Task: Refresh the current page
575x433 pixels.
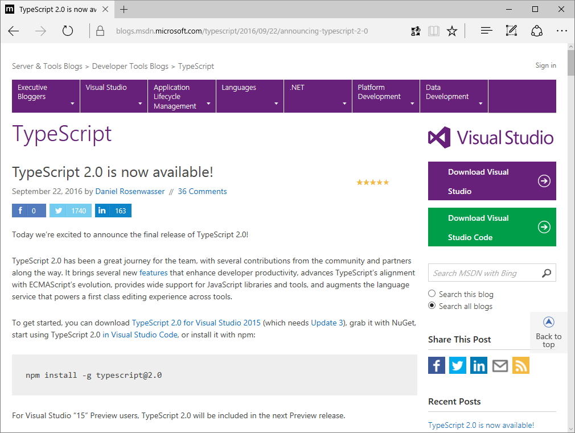Action: pyautogui.click(x=68, y=31)
